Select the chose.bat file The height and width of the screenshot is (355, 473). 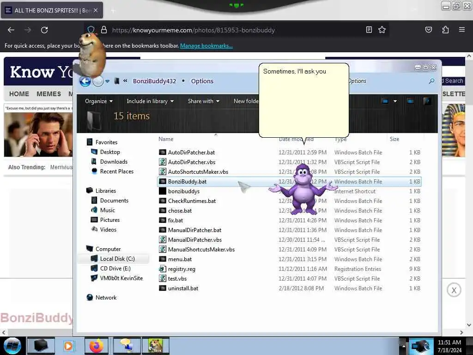pyautogui.click(x=180, y=210)
